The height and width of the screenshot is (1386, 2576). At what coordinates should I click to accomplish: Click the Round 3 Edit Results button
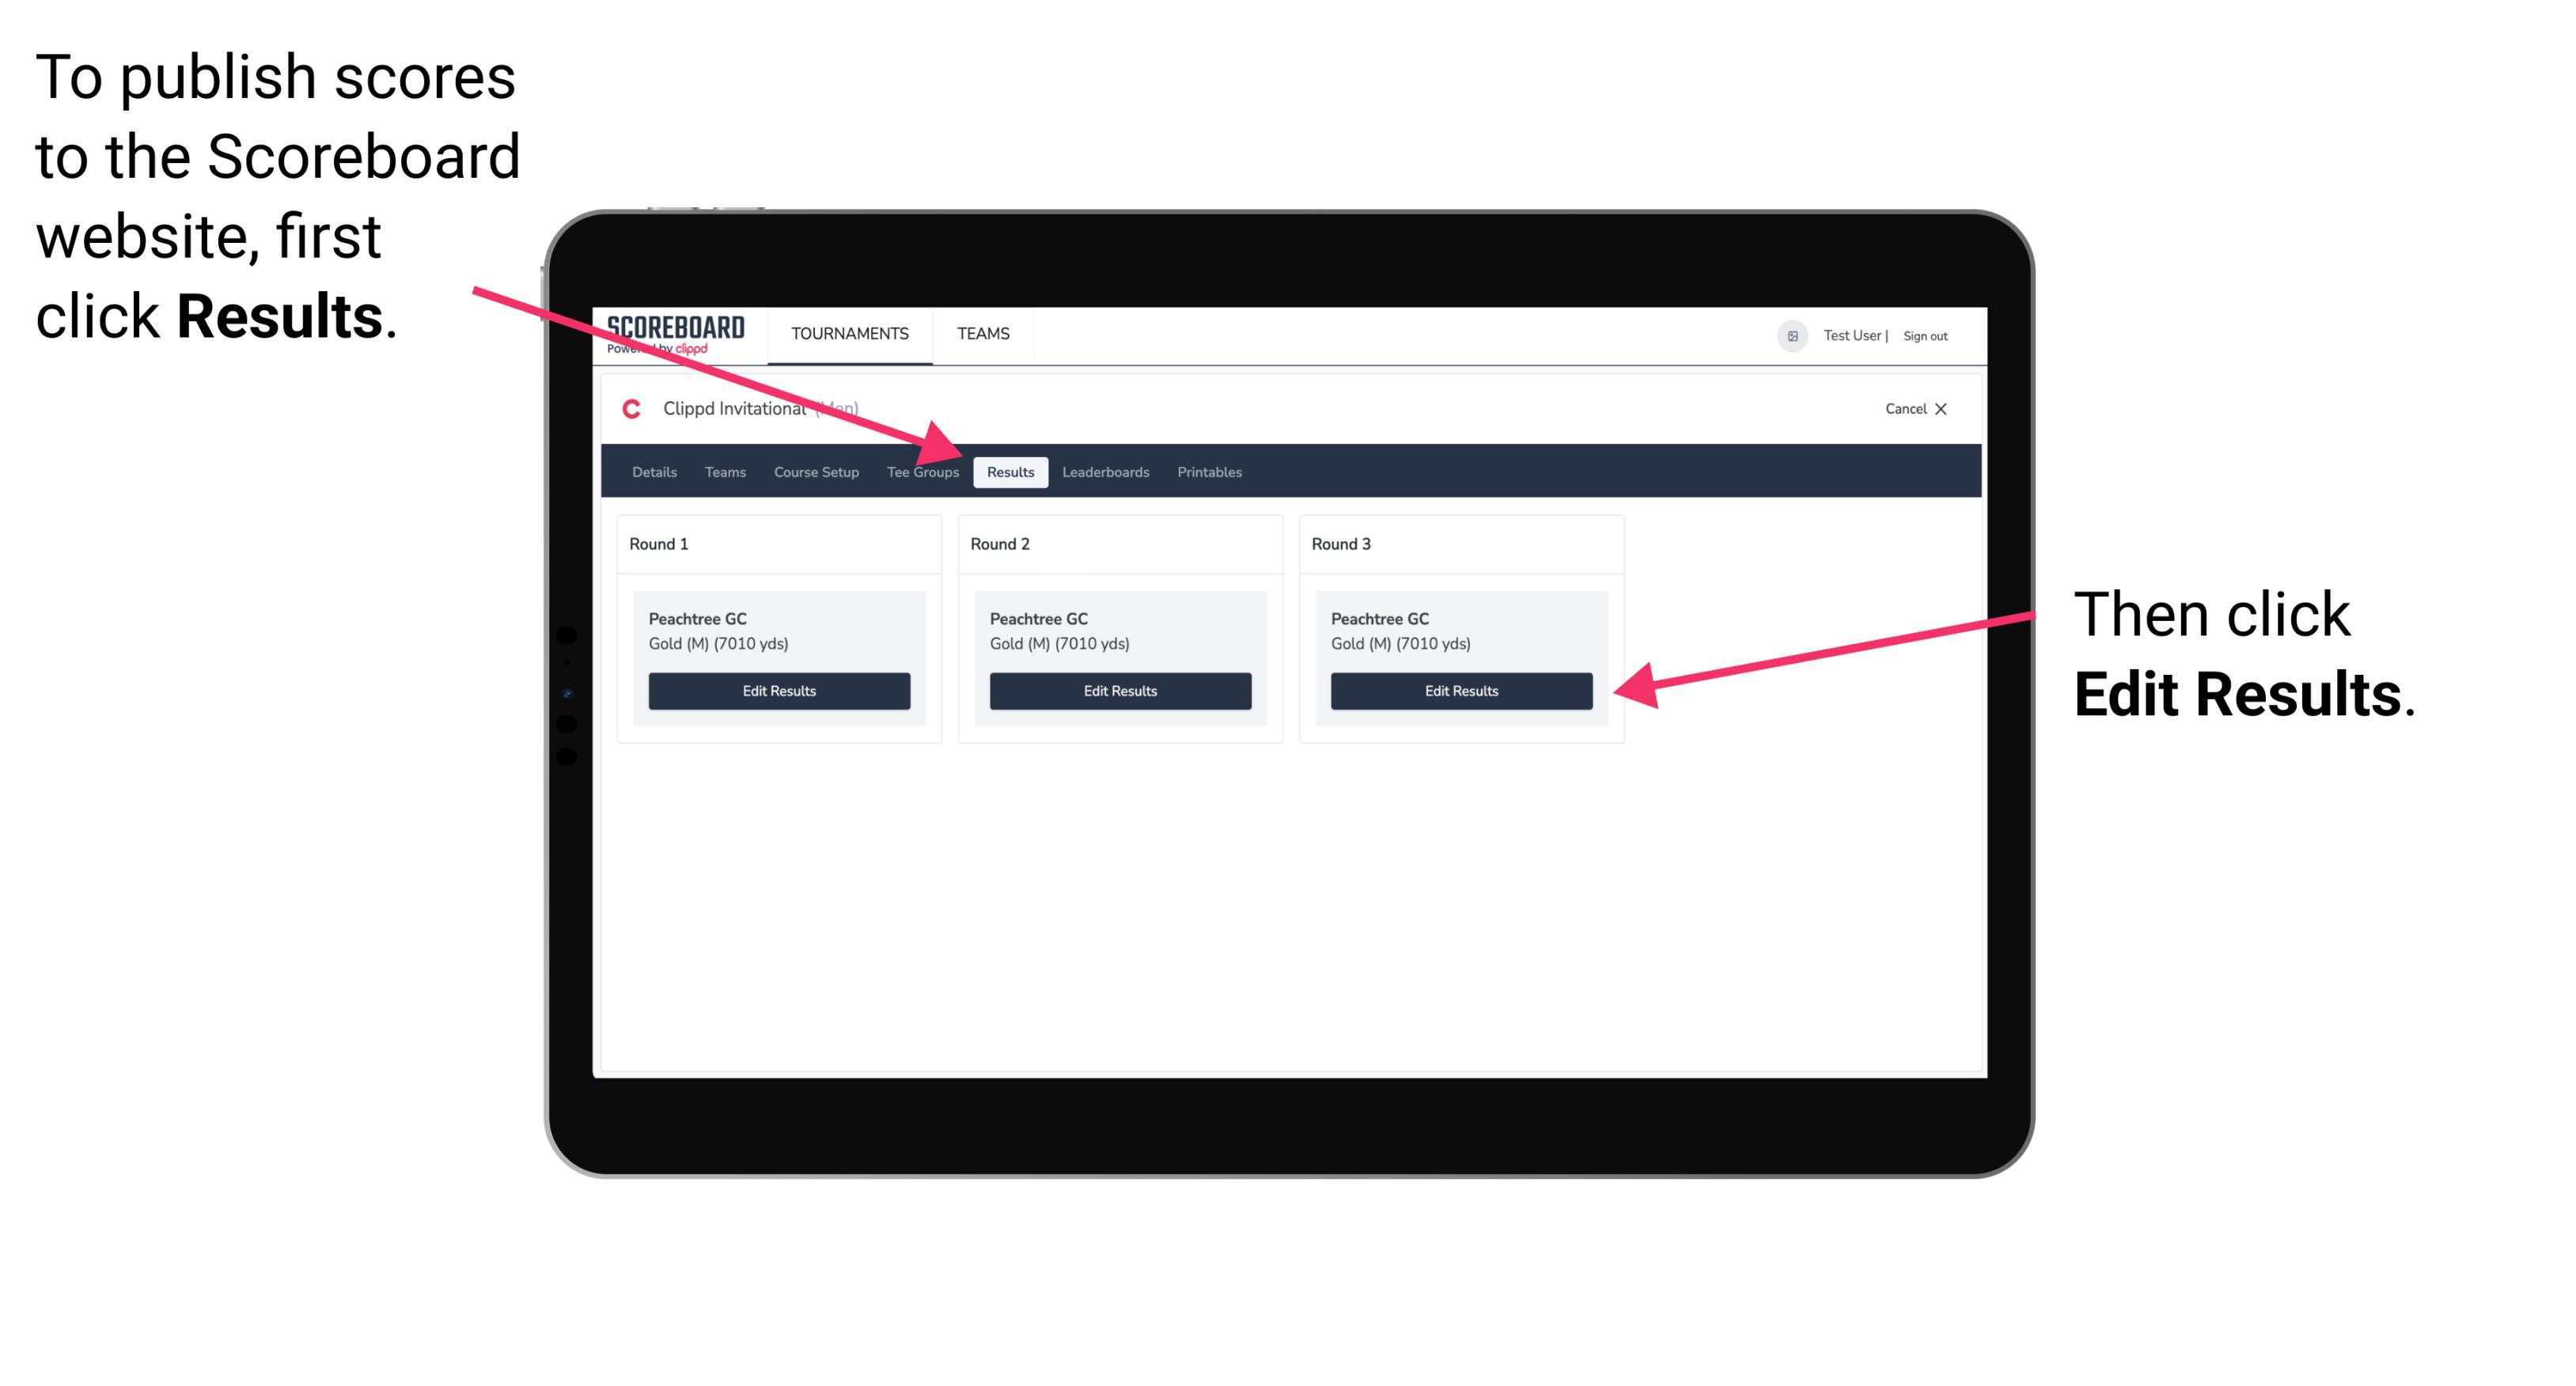click(1460, 691)
